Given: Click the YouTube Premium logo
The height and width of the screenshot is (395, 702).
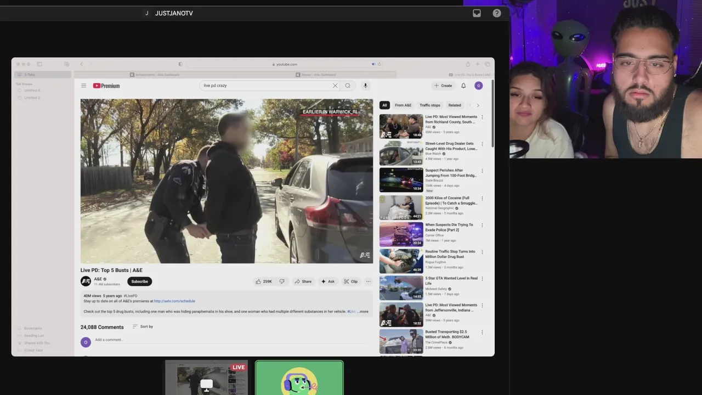Looking at the screenshot, I should (106, 86).
